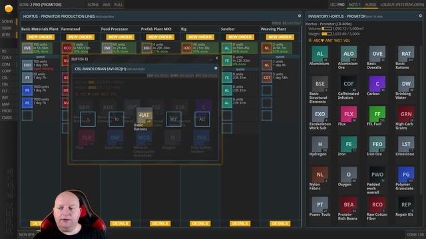Viewport: 426px width, 239px height.
Task: Select the Nylon Fabric (NL) inventory item
Action: tap(319, 175)
